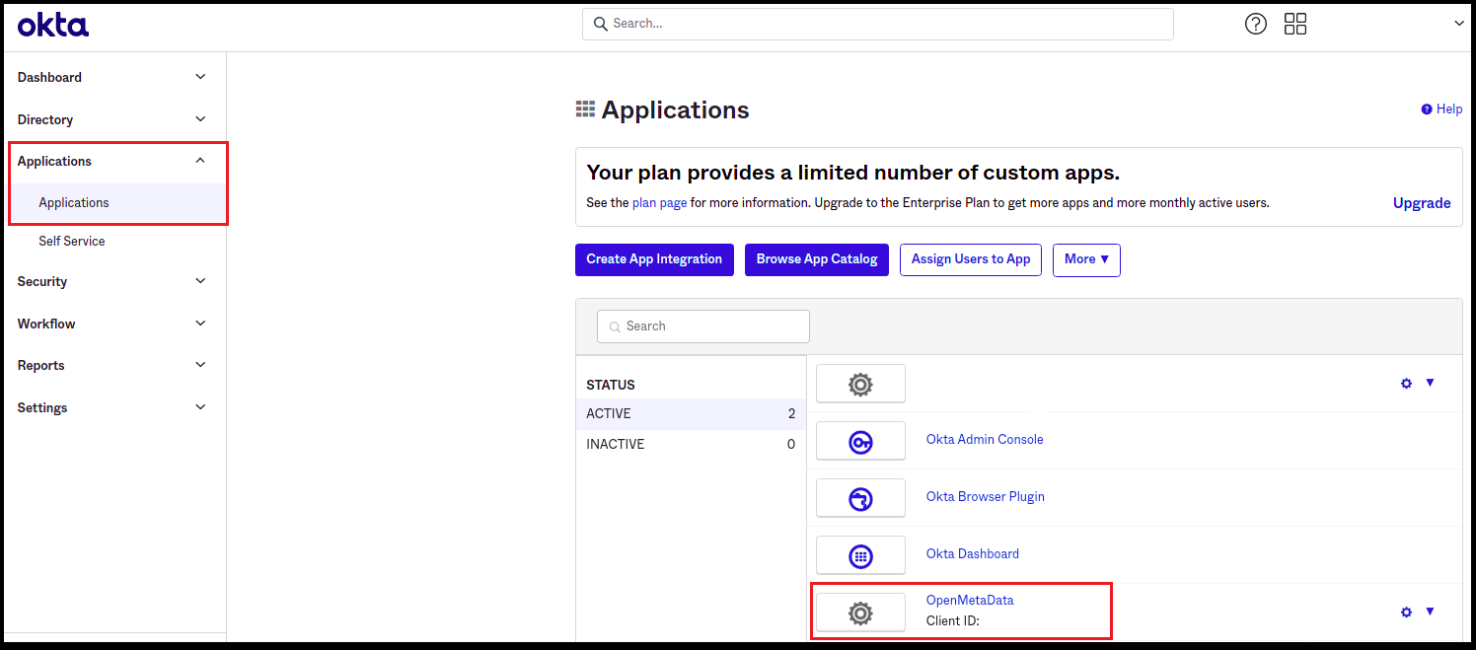Open the Help question mark icon
This screenshot has height=650, width=1476.
pyautogui.click(x=1255, y=23)
